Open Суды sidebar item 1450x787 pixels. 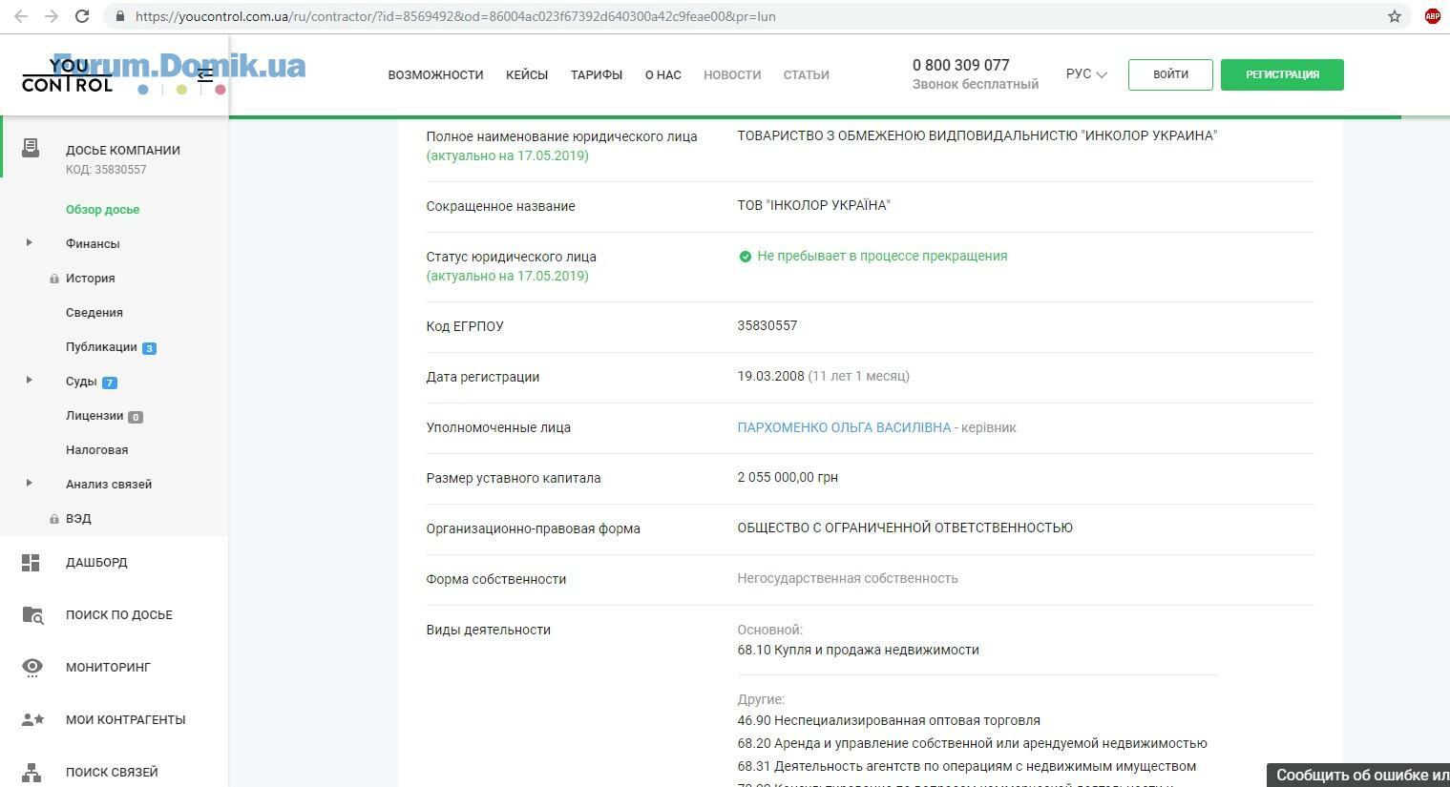pyautogui.click(x=81, y=382)
